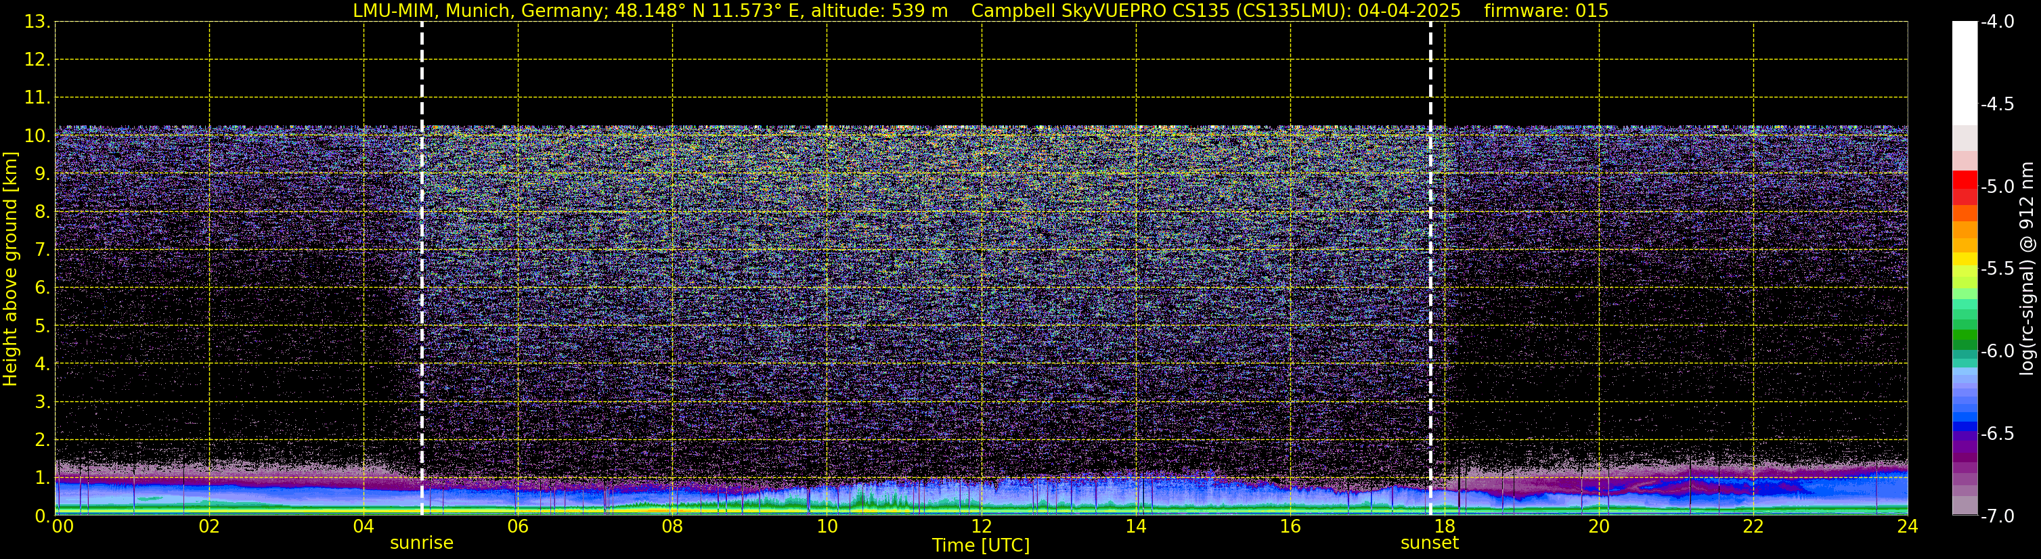Viewport: 2041px width, 559px height.
Task: Click the 04 time tick label
Action: pos(364,527)
